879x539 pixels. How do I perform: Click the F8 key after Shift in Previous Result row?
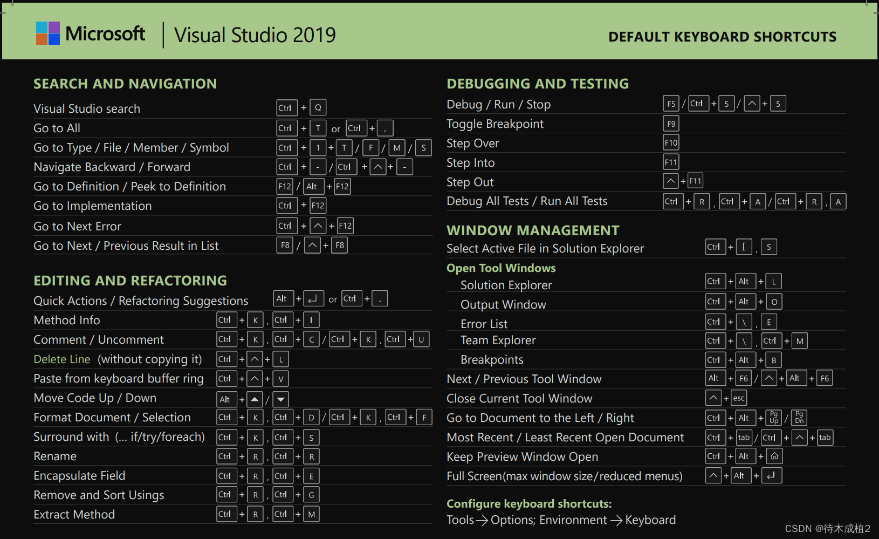(339, 245)
